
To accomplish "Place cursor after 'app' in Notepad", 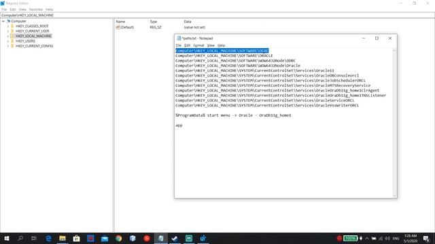I will tap(183, 125).
